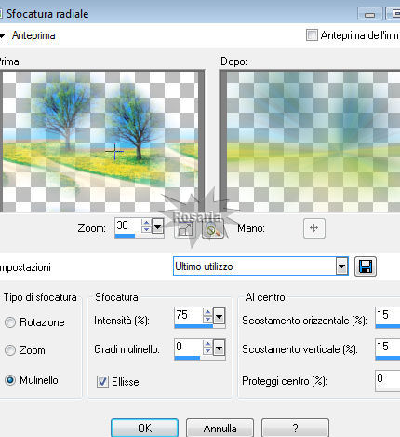Open the Intensità slider dropdown arrow
The height and width of the screenshot is (437, 400).
(x=219, y=317)
